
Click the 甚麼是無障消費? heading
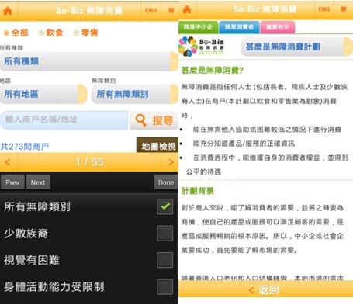point(213,70)
